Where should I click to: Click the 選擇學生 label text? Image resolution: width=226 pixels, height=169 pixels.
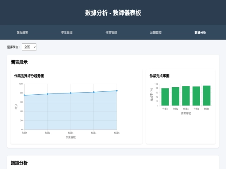(13, 47)
